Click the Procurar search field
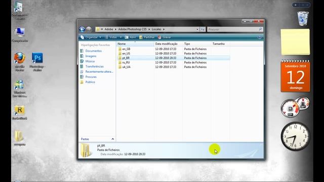 [x=233, y=29]
